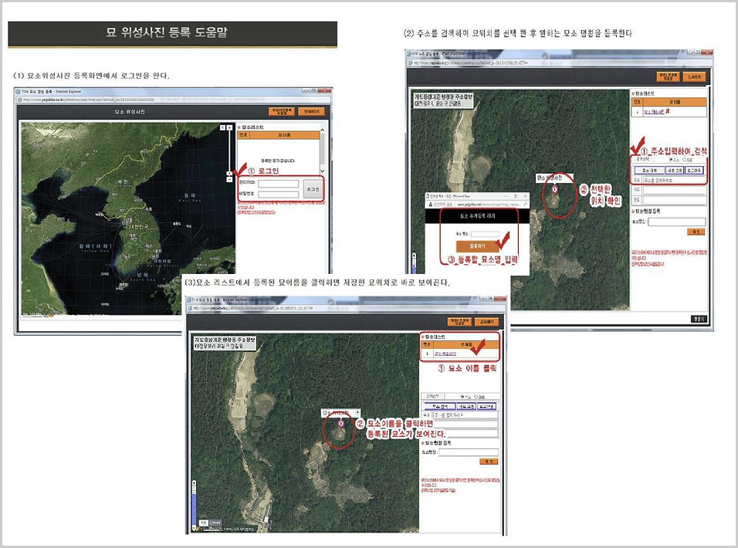Click the red delete icon beside grave link in step 2 list
738x548 pixels.
(x=668, y=111)
